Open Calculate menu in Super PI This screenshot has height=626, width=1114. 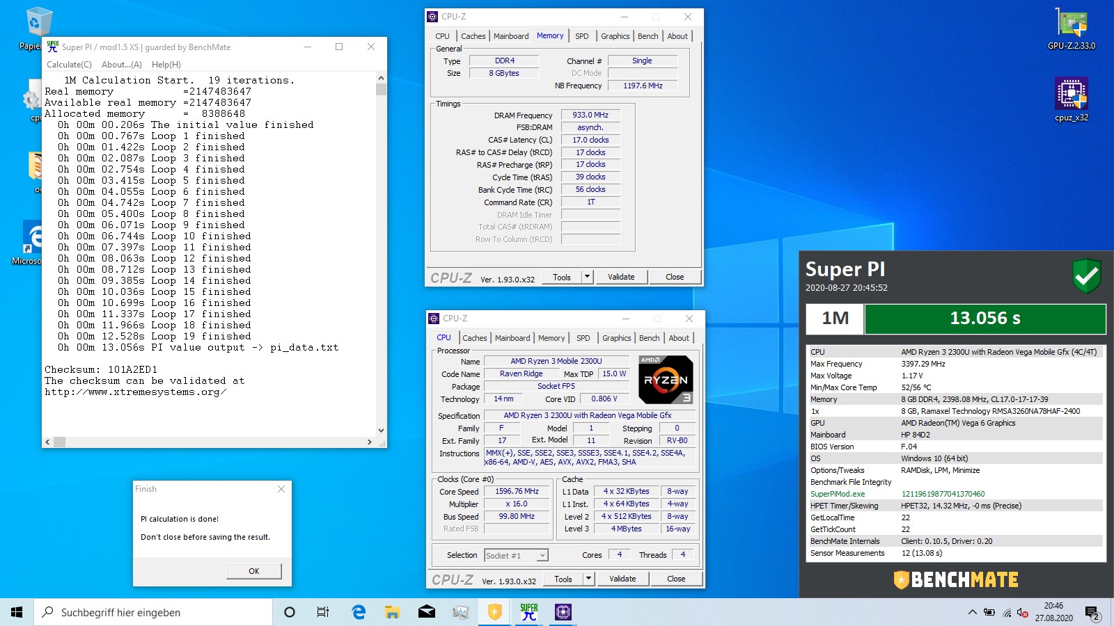pyautogui.click(x=69, y=65)
